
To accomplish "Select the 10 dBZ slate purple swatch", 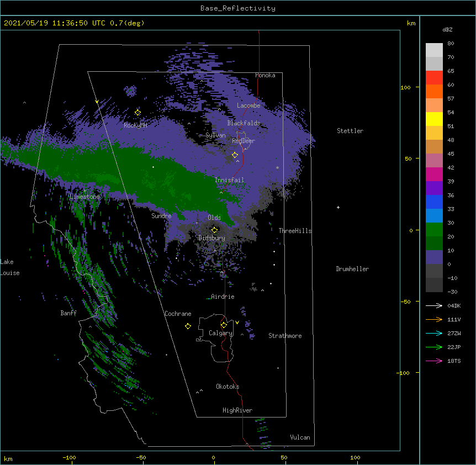I will tap(434, 257).
